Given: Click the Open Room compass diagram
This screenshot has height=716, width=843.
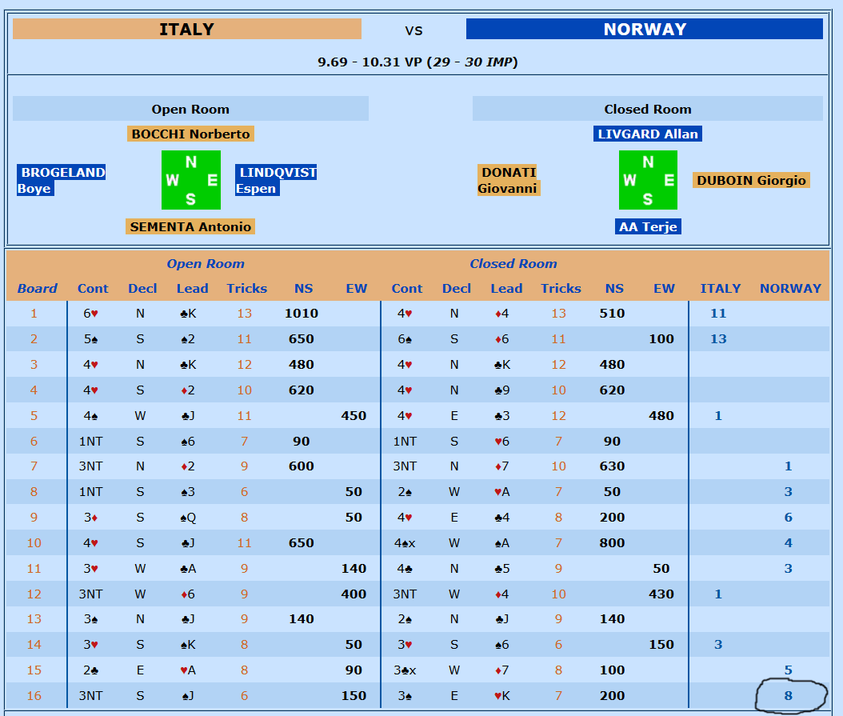Looking at the screenshot, I should coord(190,180).
